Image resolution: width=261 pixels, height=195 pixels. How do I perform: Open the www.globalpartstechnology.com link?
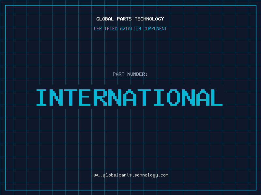coord(130,175)
